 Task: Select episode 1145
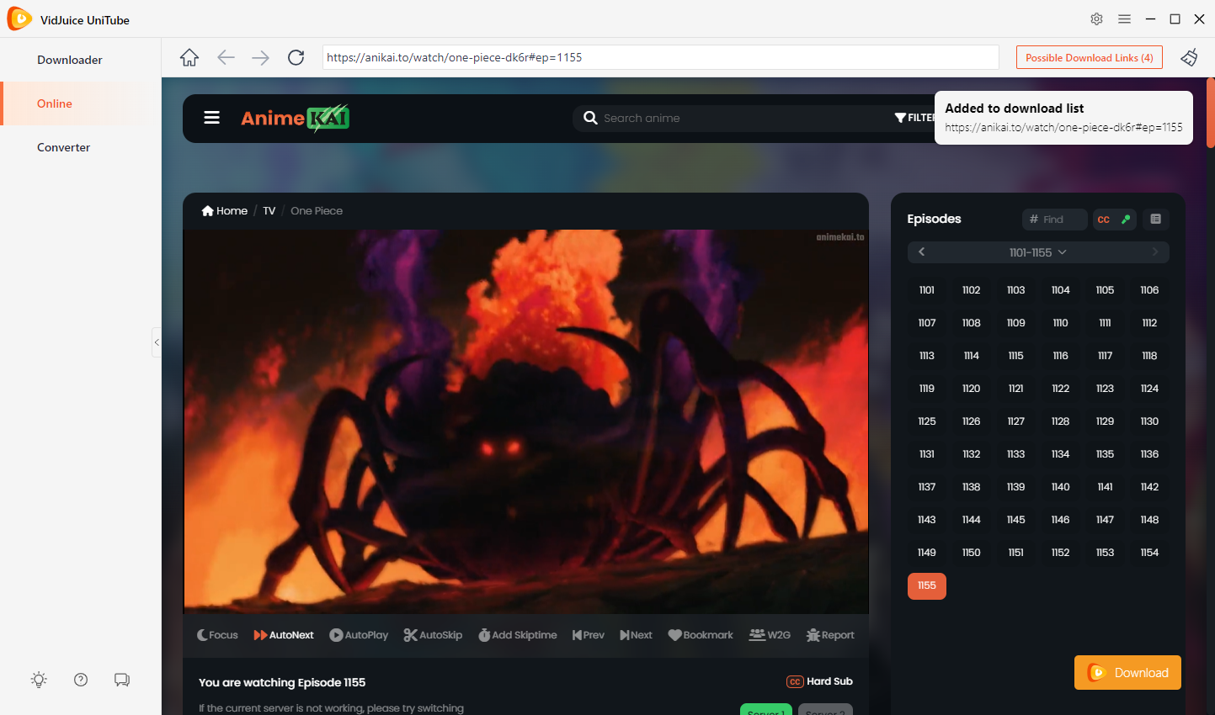[1016, 520]
